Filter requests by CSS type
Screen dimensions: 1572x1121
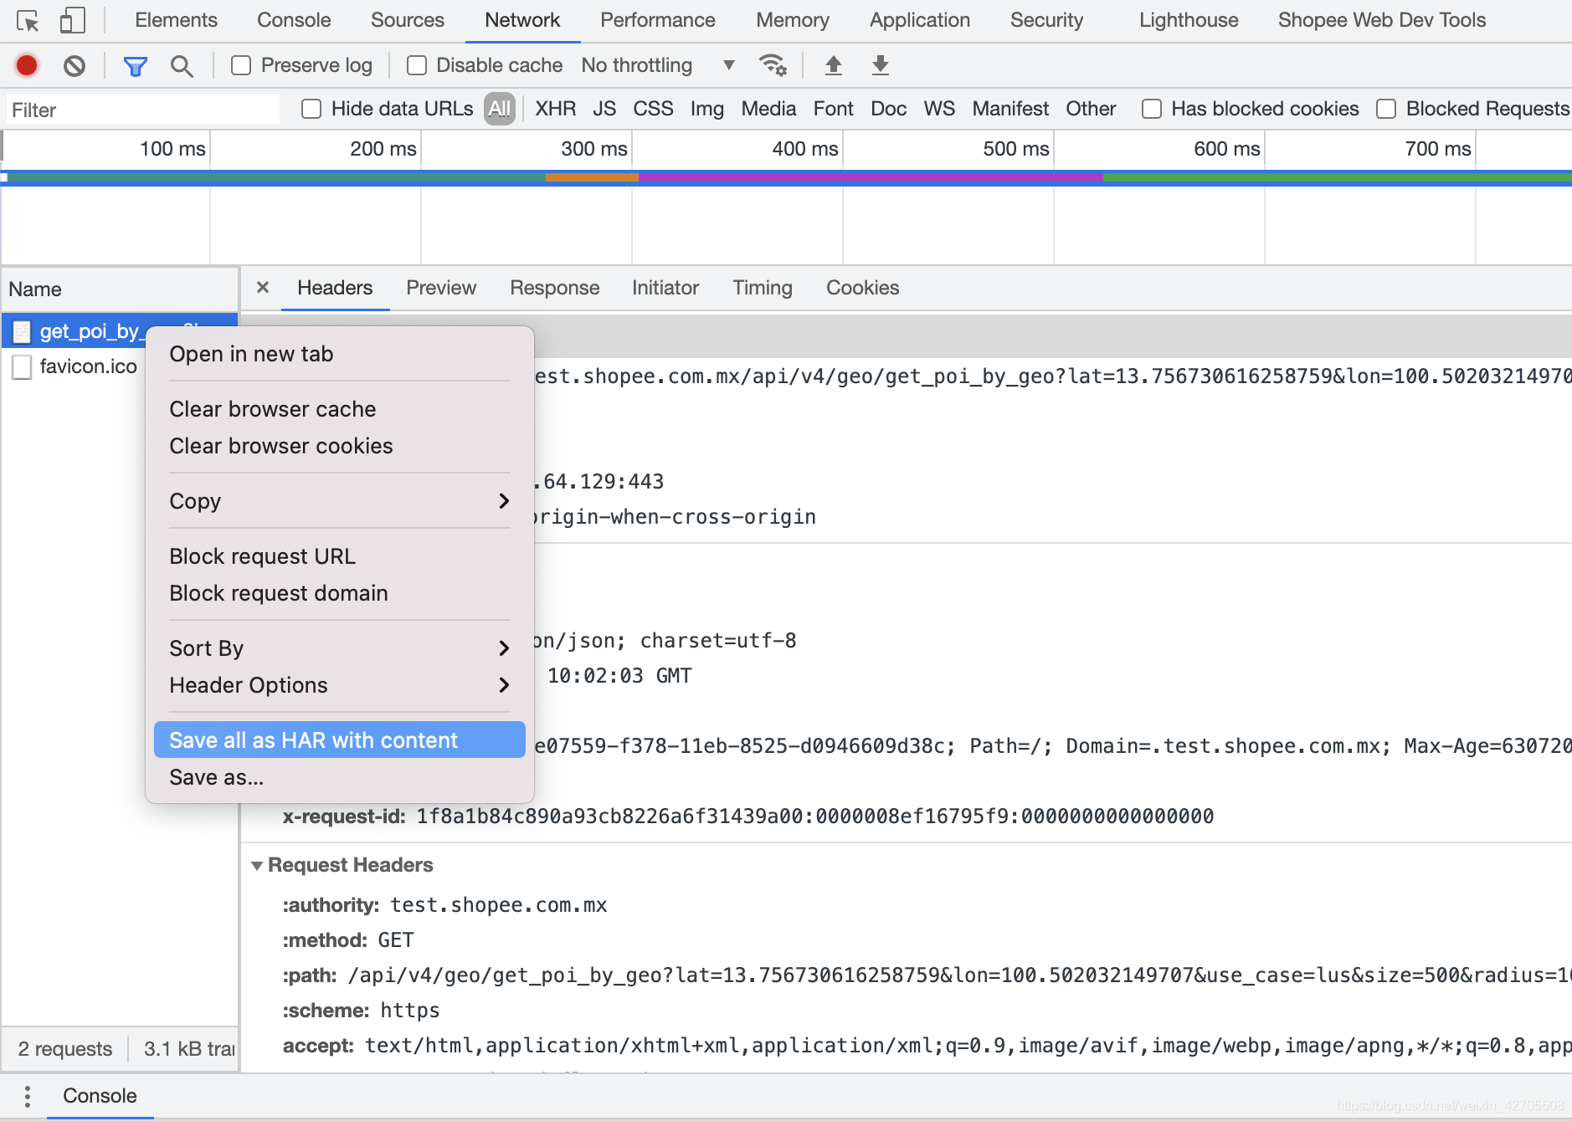(x=653, y=109)
